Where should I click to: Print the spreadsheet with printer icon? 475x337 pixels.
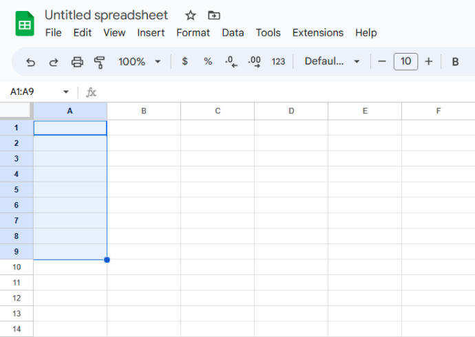coord(77,62)
